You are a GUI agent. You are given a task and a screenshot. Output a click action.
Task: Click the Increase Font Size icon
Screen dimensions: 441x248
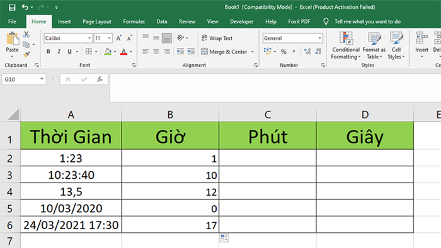(119, 38)
